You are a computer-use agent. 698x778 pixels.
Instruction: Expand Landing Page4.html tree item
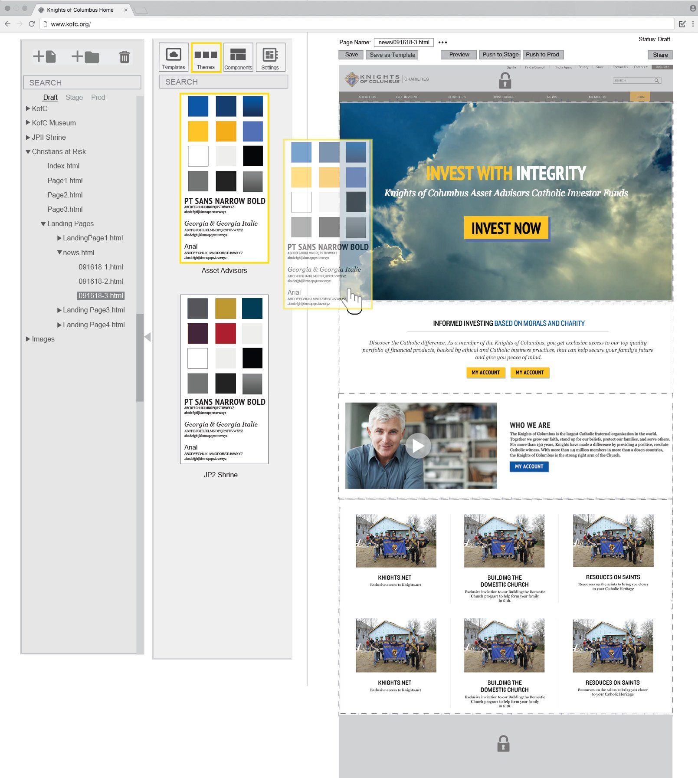click(x=59, y=325)
